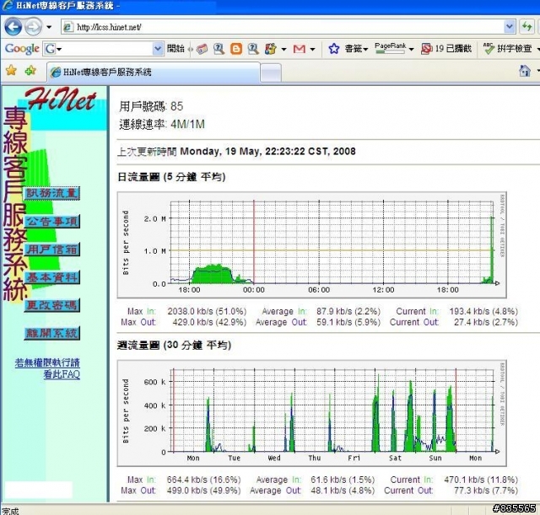Screen dimensions: 540x515
Task: Open the 用戶信箱 user mailbox button
Action: 52,249
